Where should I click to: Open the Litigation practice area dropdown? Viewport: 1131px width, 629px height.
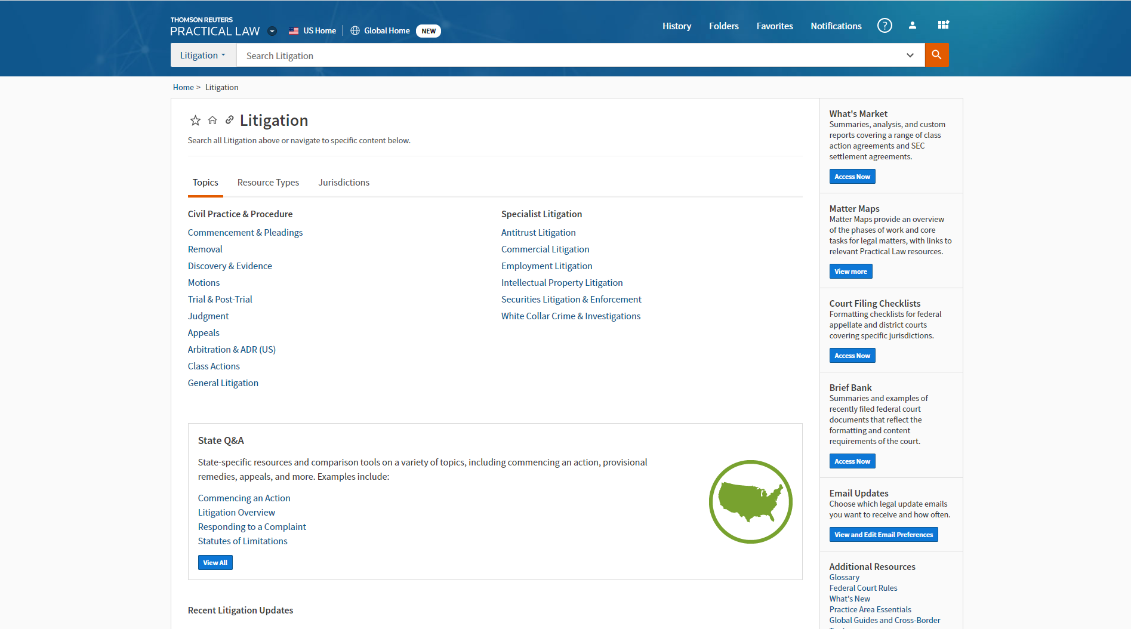[x=203, y=55]
